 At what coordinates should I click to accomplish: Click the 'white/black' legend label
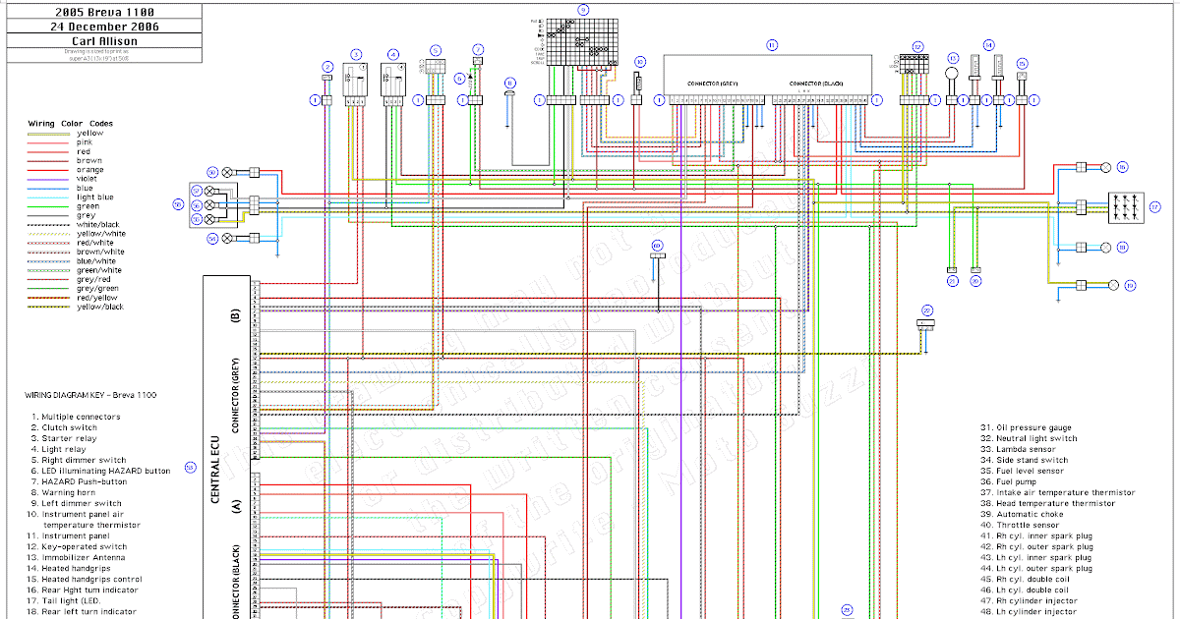pos(97,225)
